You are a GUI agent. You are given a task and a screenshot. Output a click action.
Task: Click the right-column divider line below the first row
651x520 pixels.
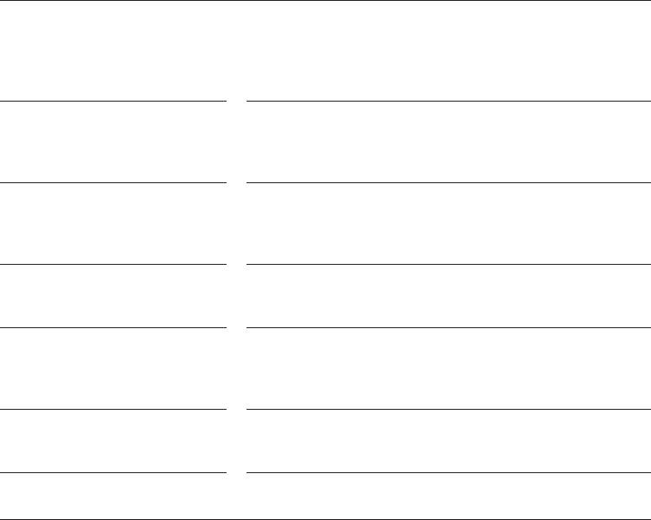448,182
